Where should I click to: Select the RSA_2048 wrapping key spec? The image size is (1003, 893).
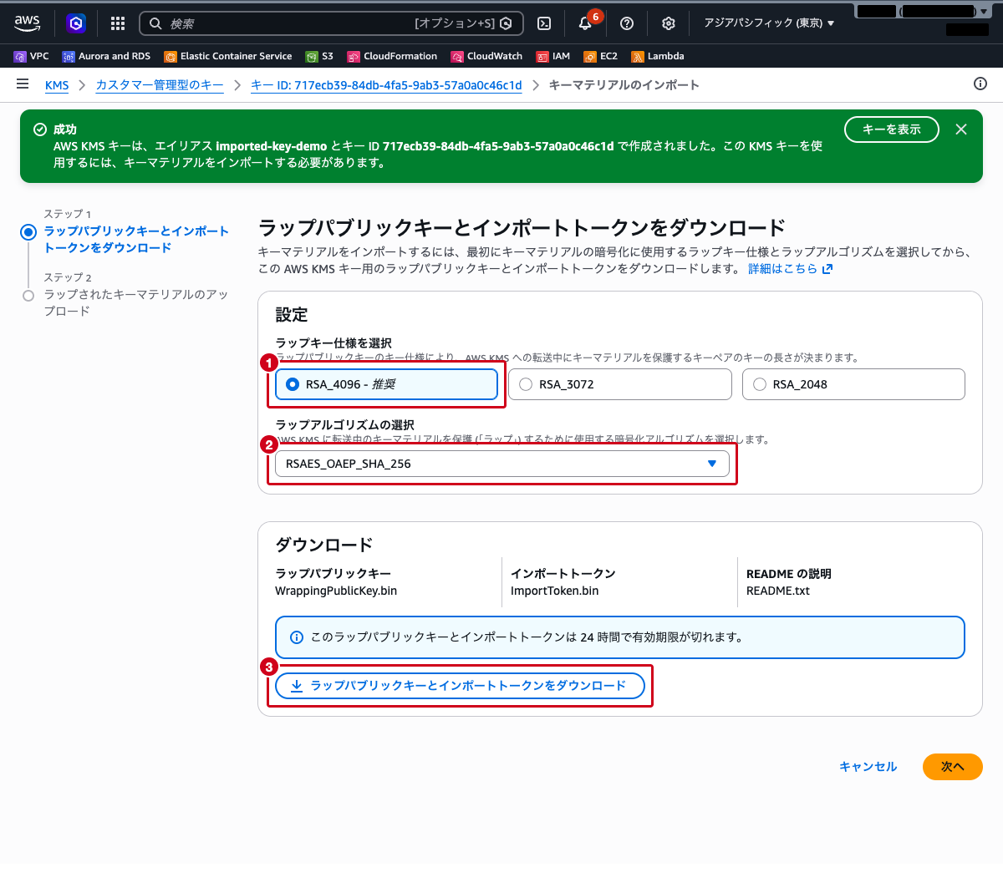tap(853, 384)
